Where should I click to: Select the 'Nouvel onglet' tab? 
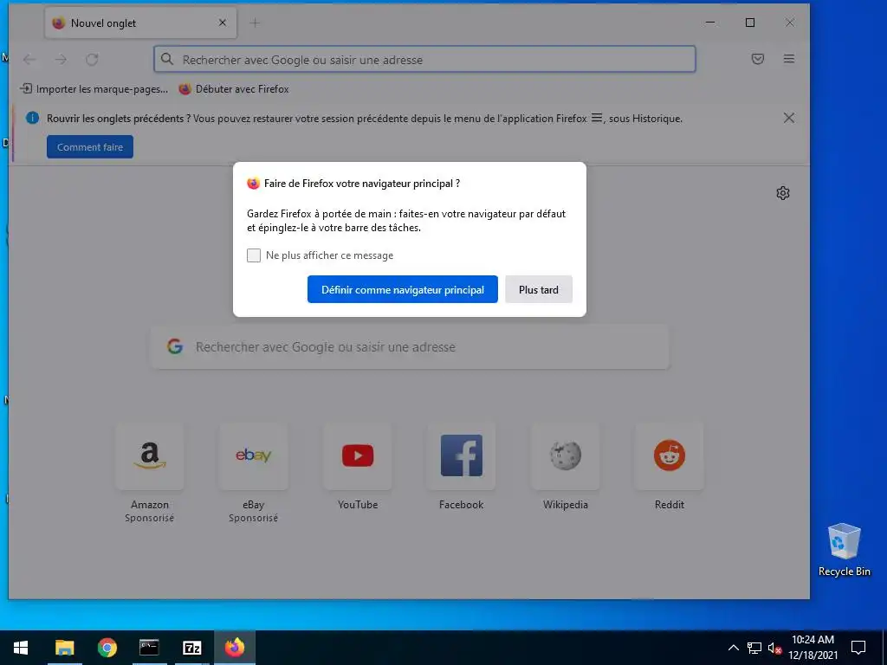(x=140, y=23)
